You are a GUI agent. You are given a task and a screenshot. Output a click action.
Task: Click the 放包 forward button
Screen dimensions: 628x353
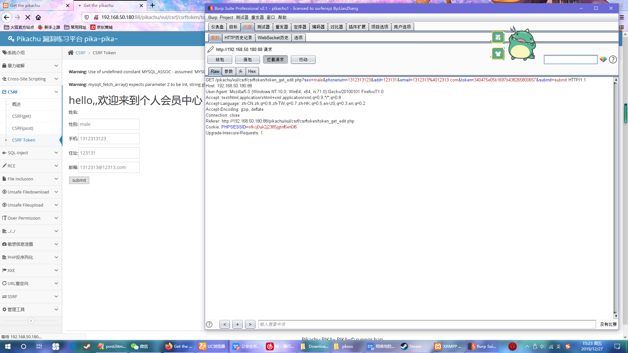[219, 59]
